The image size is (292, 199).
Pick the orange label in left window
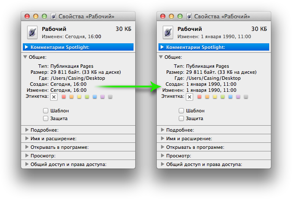pos(71,96)
